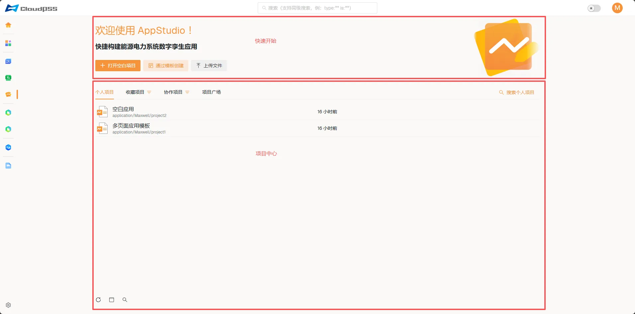Refresh the project list
635x314 pixels.
pyautogui.click(x=98, y=300)
